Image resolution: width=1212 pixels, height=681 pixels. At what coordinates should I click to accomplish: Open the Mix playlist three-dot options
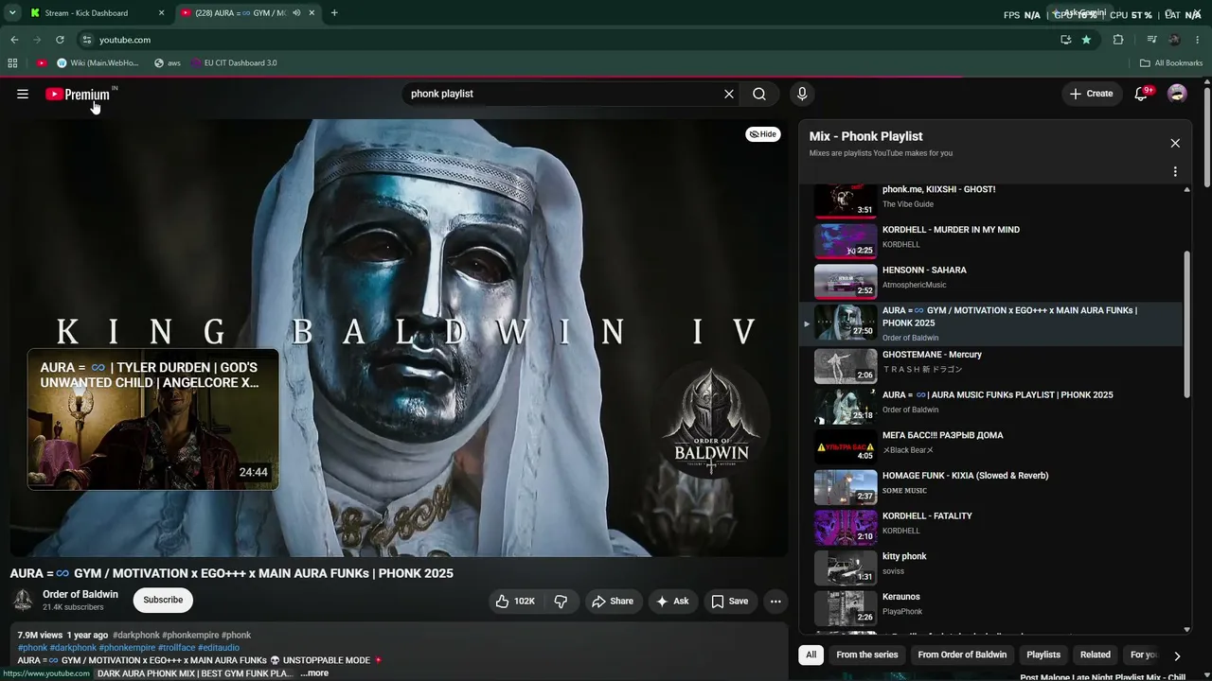coord(1175,172)
